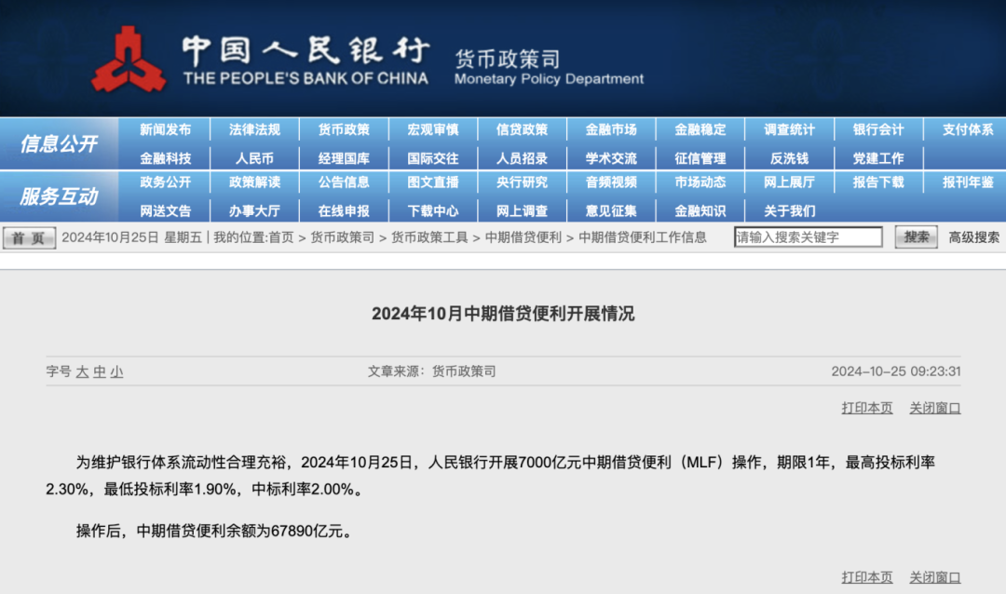Select 金融科技 in navigation
Viewport: 1006px width, 594px height.
(x=166, y=157)
